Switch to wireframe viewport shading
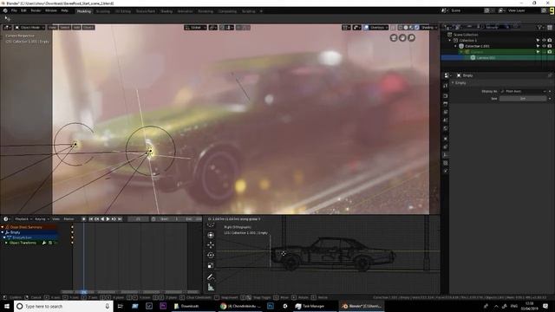Viewport: 555px width, 312px height. 401,27
